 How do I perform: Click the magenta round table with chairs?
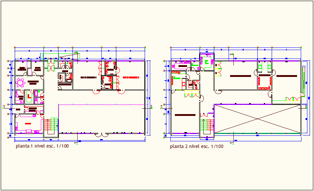pos(20,83)
